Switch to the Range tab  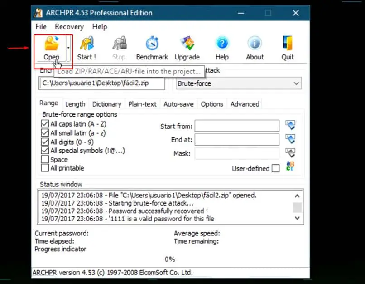coord(48,103)
